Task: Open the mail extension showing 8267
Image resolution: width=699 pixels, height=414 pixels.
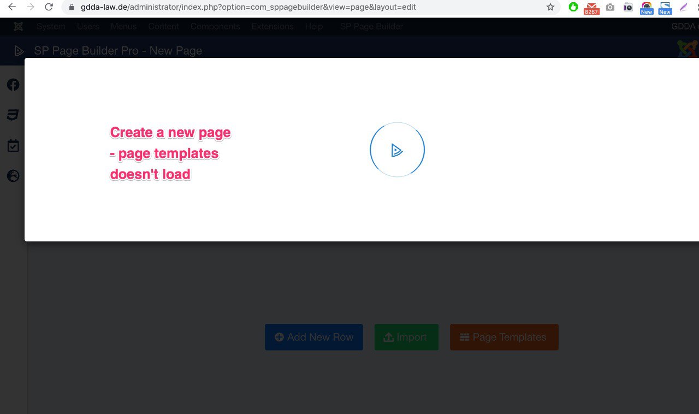Action: [591, 8]
